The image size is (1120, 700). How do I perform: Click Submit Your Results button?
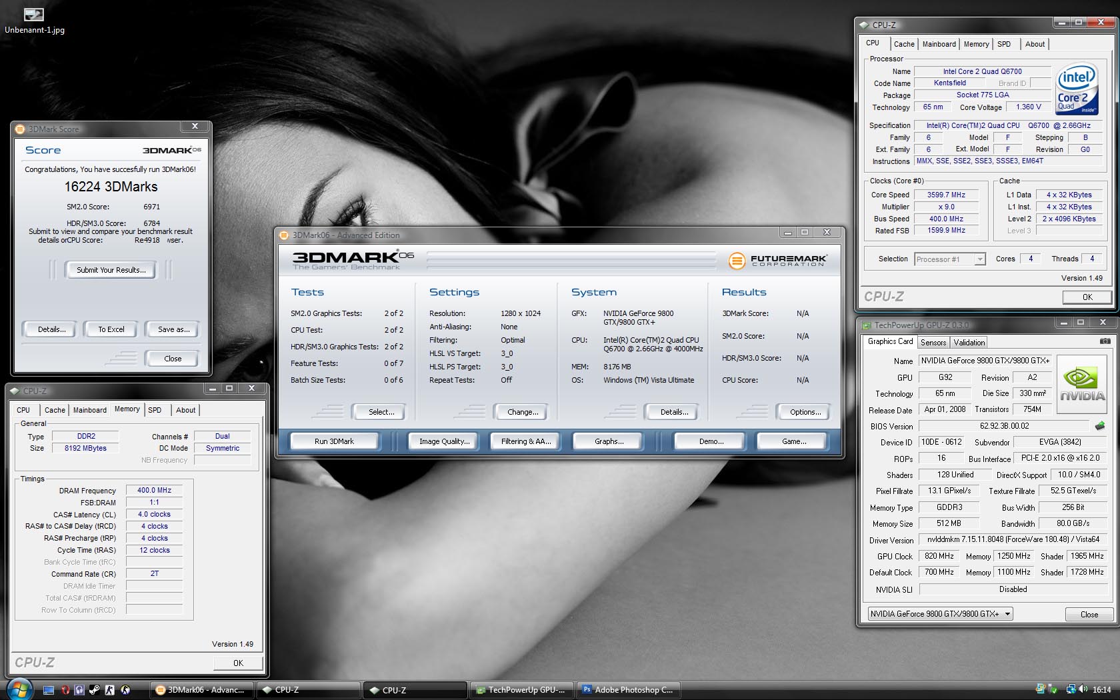[x=111, y=270]
